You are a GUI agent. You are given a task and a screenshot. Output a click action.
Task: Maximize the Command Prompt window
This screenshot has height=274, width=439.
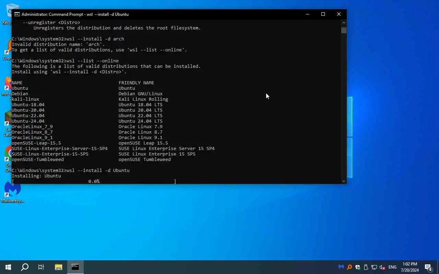323,14
